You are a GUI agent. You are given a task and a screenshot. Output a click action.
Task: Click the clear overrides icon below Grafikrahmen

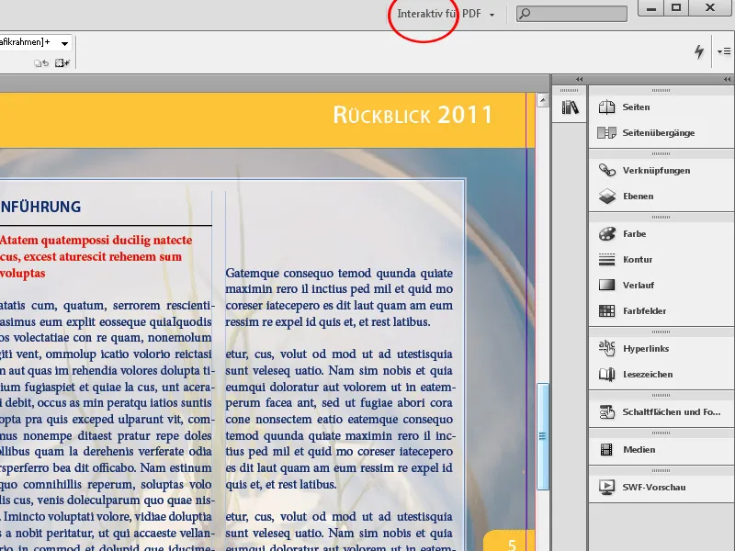click(x=41, y=62)
